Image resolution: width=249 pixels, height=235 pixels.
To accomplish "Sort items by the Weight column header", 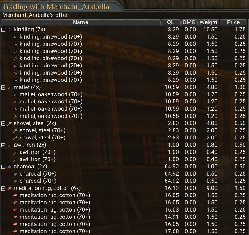I will point(208,22).
